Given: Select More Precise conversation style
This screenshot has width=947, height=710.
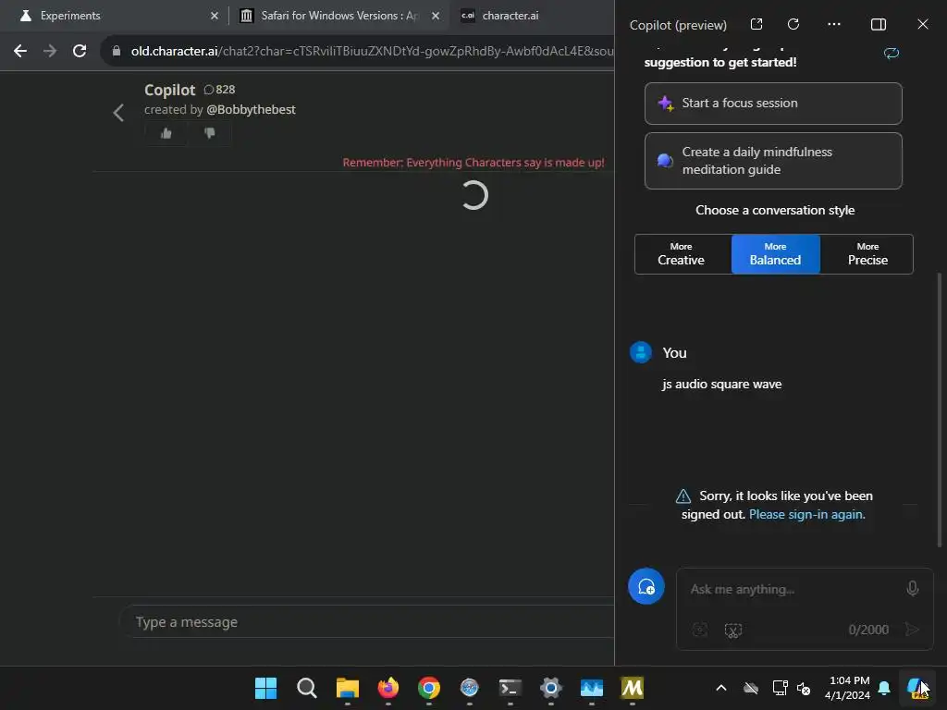Looking at the screenshot, I should [x=867, y=254].
